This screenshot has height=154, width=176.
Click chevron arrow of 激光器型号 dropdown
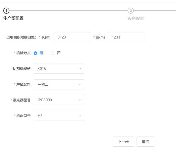[80, 100]
